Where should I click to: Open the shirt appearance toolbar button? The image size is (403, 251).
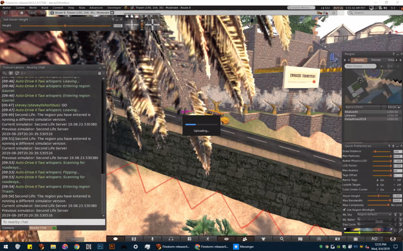coord(263,239)
